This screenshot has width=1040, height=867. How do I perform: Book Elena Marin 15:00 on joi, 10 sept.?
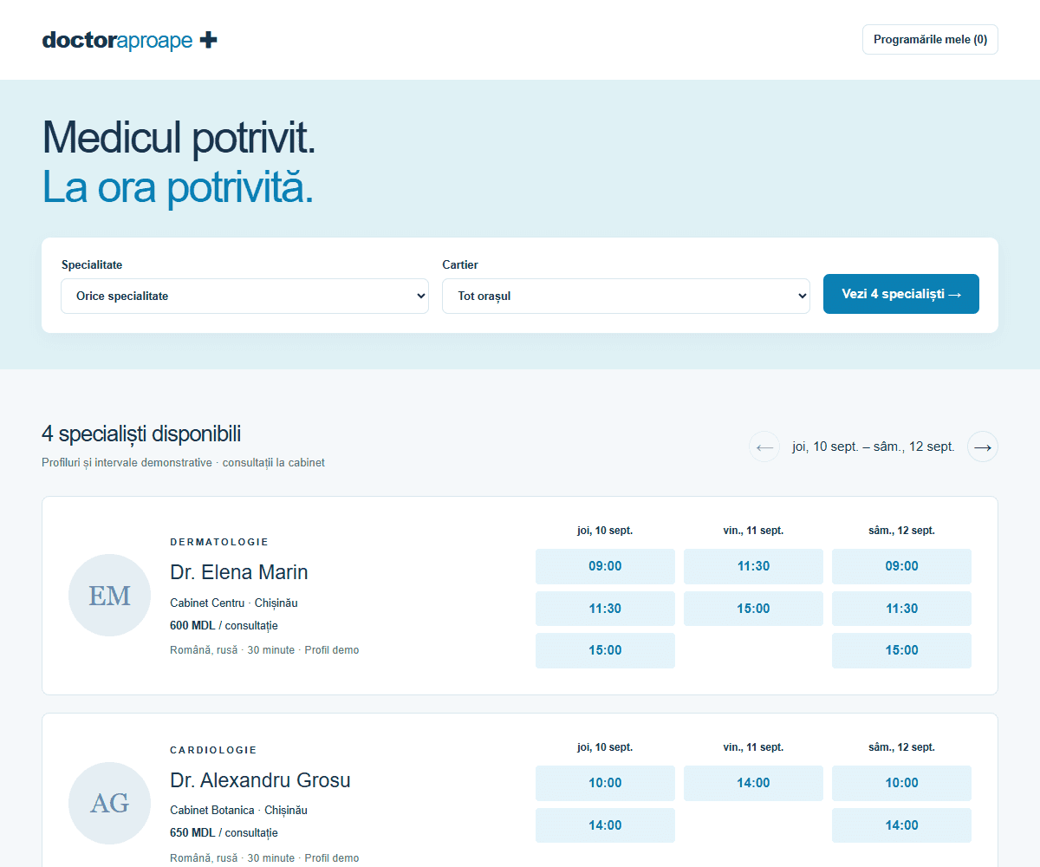tap(605, 650)
